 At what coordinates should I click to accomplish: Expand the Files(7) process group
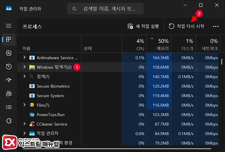[x=24, y=105]
